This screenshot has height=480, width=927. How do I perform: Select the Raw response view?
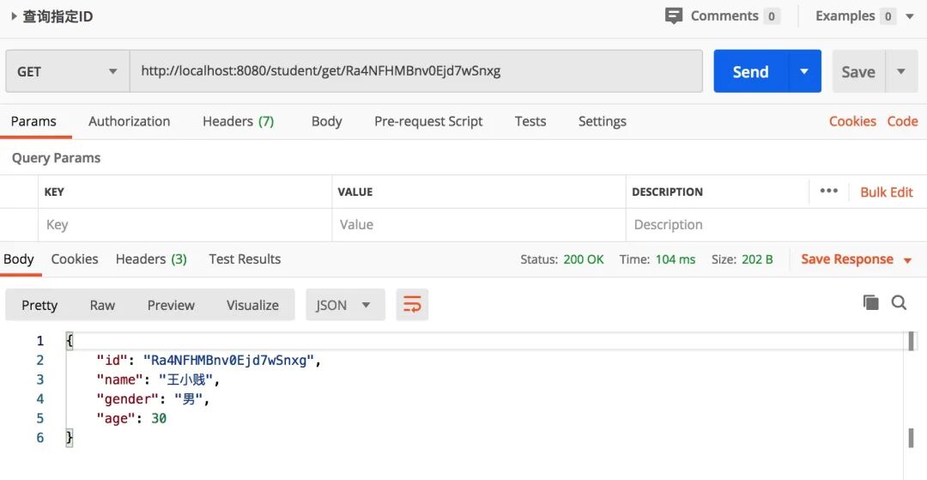102,305
